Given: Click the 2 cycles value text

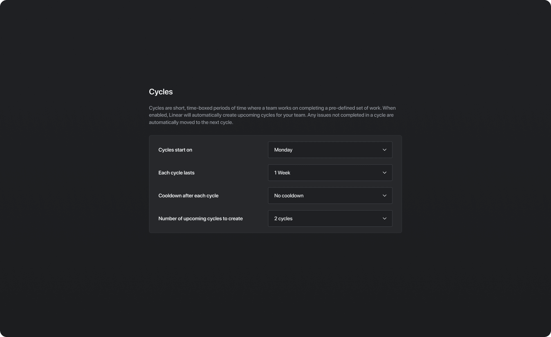Looking at the screenshot, I should point(283,218).
